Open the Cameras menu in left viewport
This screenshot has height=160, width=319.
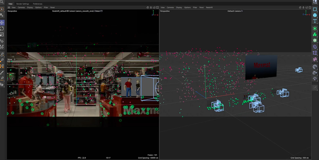(21, 7)
